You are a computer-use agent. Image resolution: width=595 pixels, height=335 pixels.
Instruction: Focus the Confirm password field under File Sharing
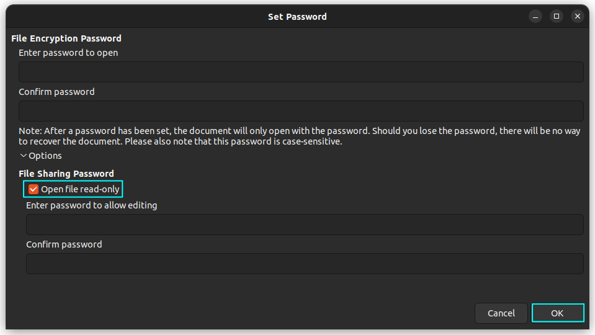(x=304, y=264)
